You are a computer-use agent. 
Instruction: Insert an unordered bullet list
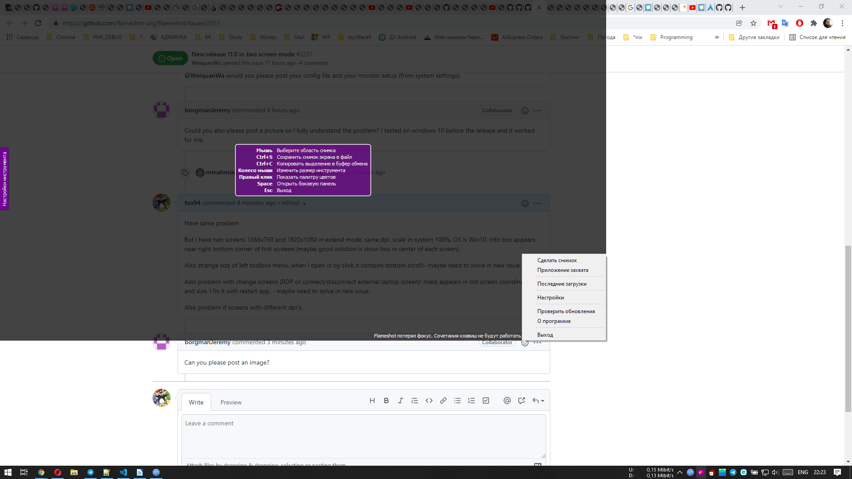tap(457, 400)
